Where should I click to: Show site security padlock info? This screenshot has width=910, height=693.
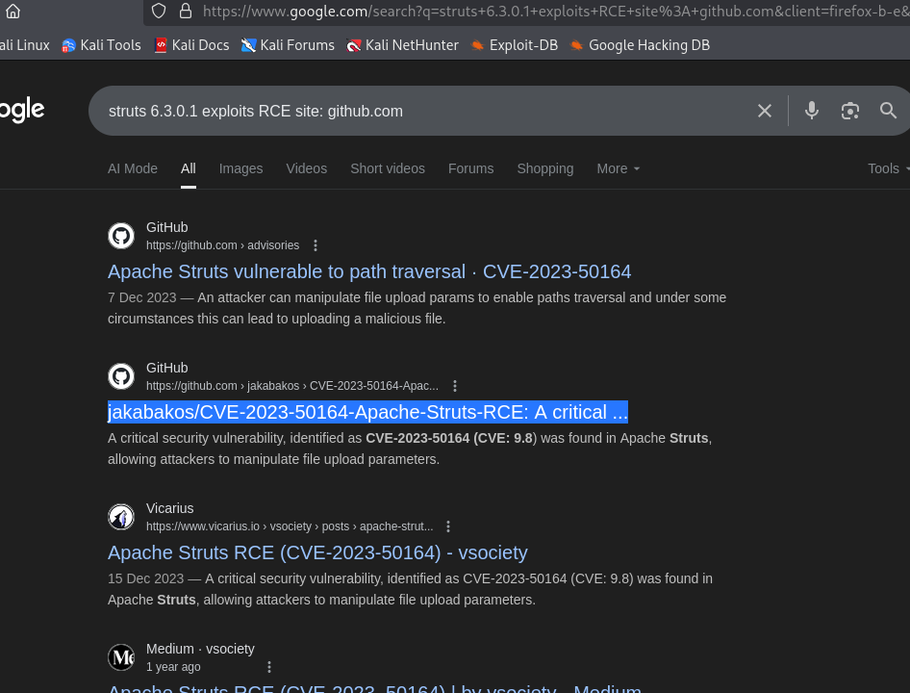pyautogui.click(x=185, y=11)
